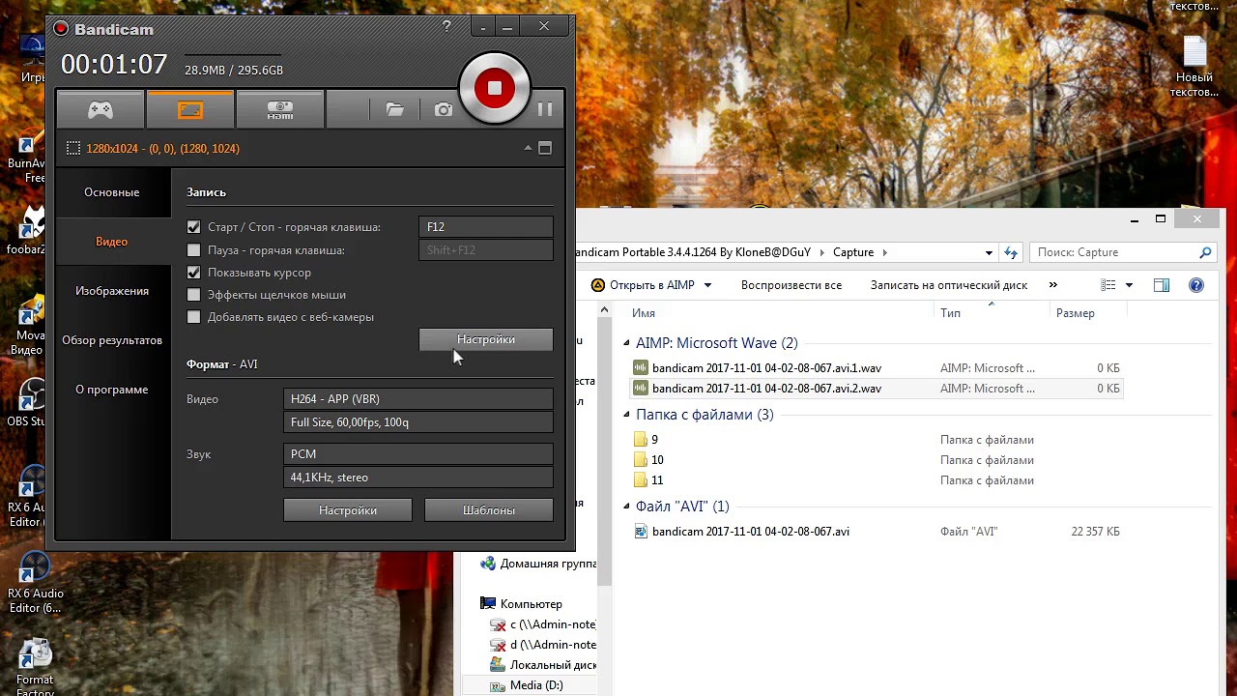Open the Обзор результатов tab
Image resolution: width=1237 pixels, height=696 pixels.
click(112, 340)
